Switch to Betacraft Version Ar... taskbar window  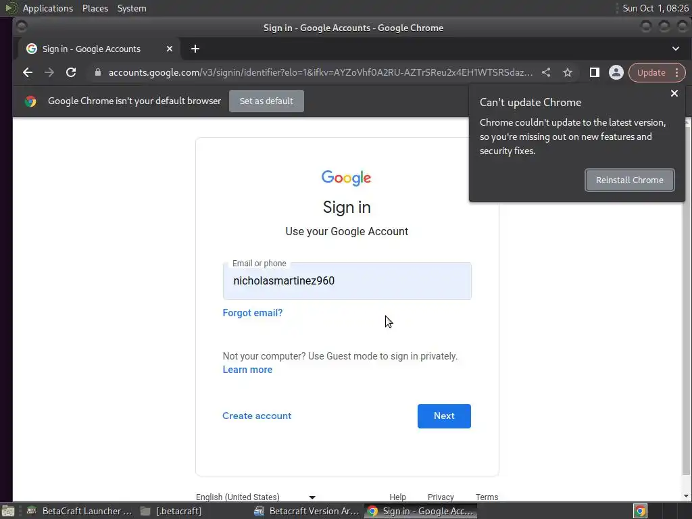307,511
